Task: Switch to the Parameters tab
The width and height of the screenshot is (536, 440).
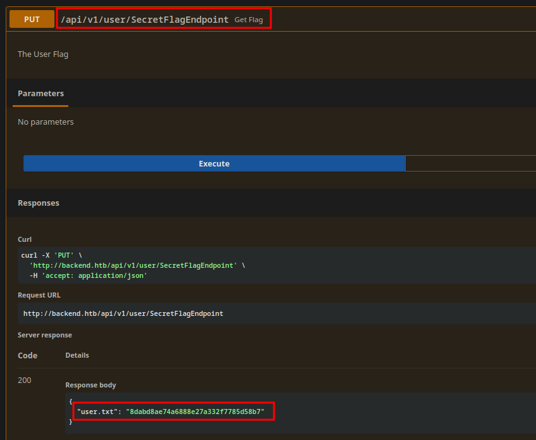Action: [41, 94]
